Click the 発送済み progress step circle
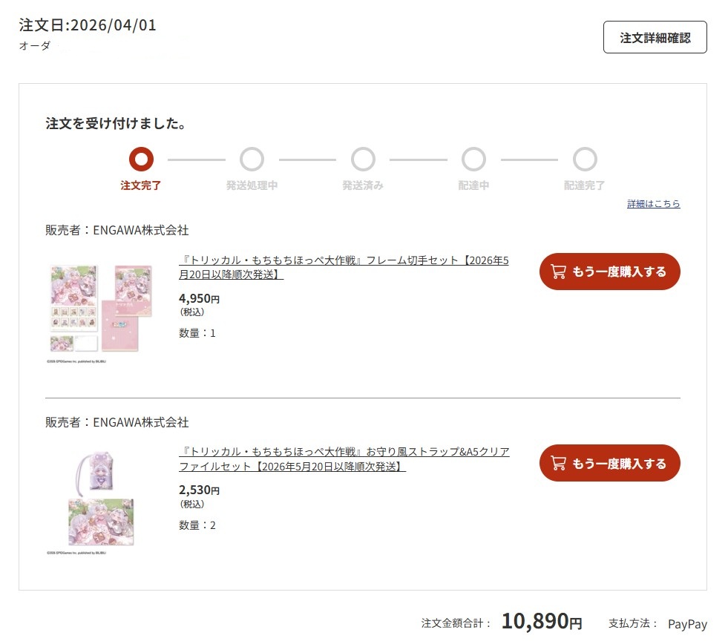The height and width of the screenshot is (644, 728). click(363, 159)
